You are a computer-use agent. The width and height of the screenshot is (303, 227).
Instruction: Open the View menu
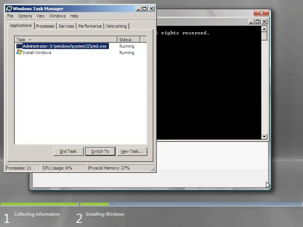point(41,16)
